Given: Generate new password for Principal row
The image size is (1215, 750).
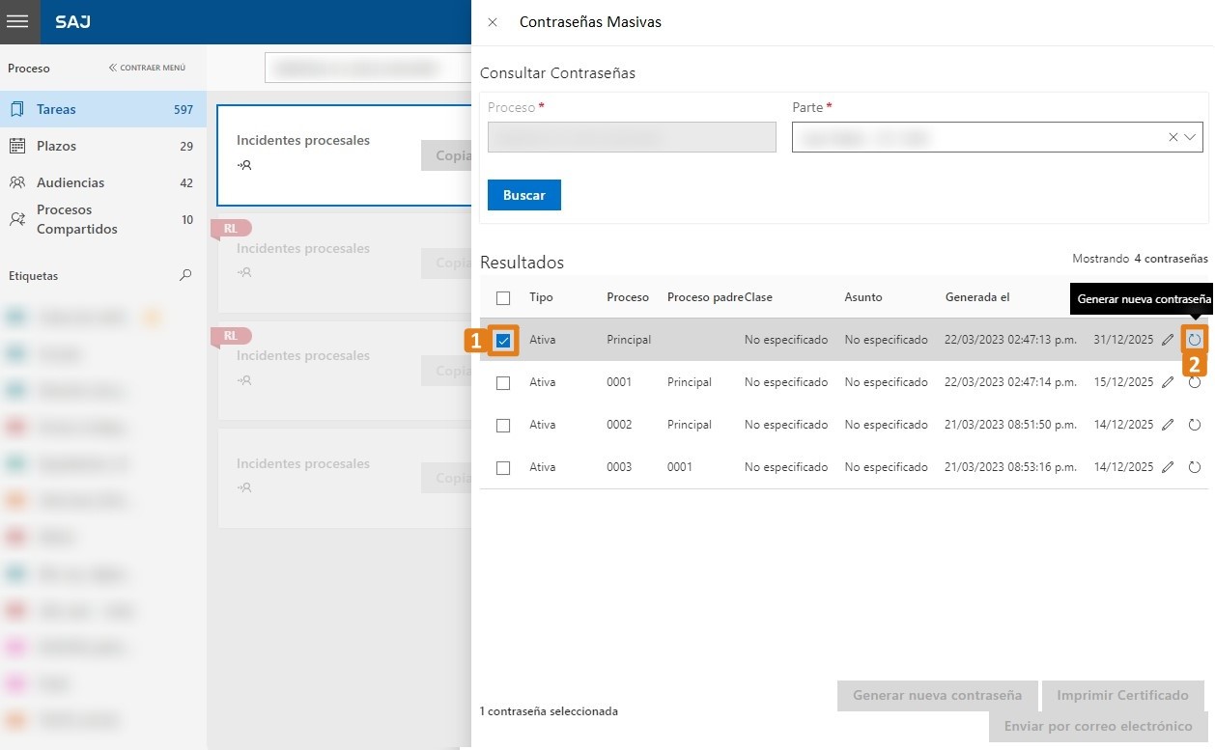Looking at the screenshot, I should (1195, 340).
